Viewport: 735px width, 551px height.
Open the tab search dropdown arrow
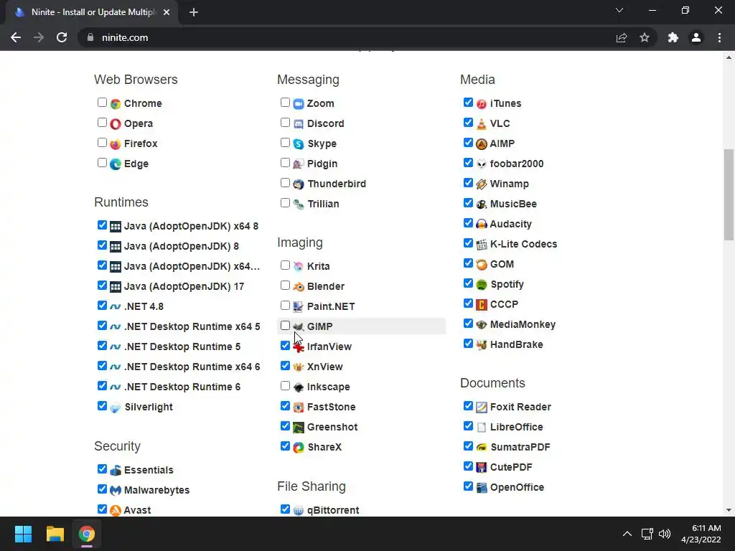619,10
